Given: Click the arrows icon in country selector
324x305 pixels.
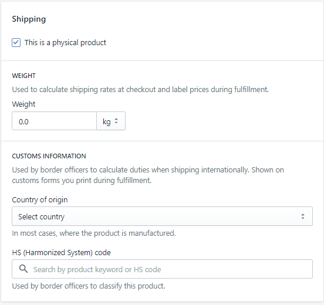Looking at the screenshot, I should point(303,216).
